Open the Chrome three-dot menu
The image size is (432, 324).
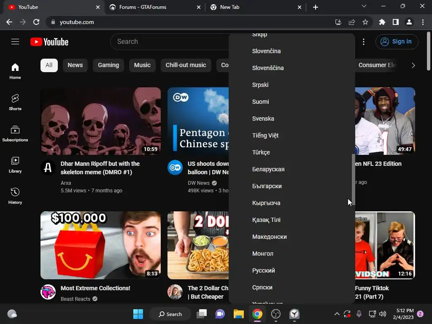[423, 22]
